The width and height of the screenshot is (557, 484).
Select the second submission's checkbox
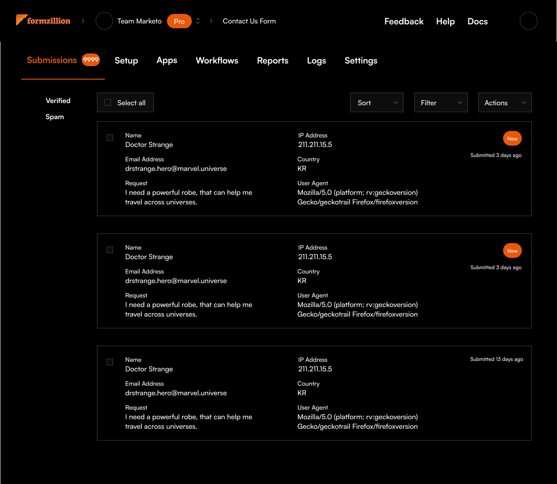[x=110, y=250]
